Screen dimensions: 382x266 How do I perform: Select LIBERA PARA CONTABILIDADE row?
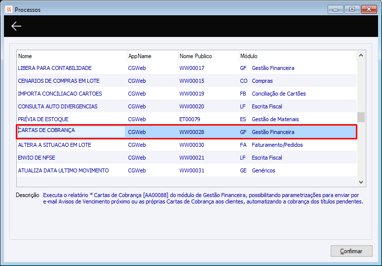(x=187, y=68)
